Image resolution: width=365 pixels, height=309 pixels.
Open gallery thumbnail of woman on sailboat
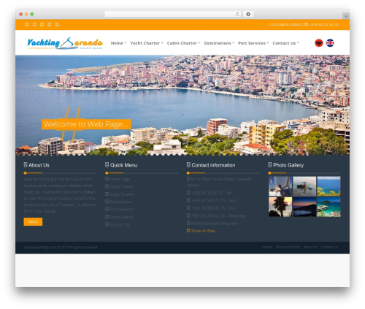pos(280,186)
